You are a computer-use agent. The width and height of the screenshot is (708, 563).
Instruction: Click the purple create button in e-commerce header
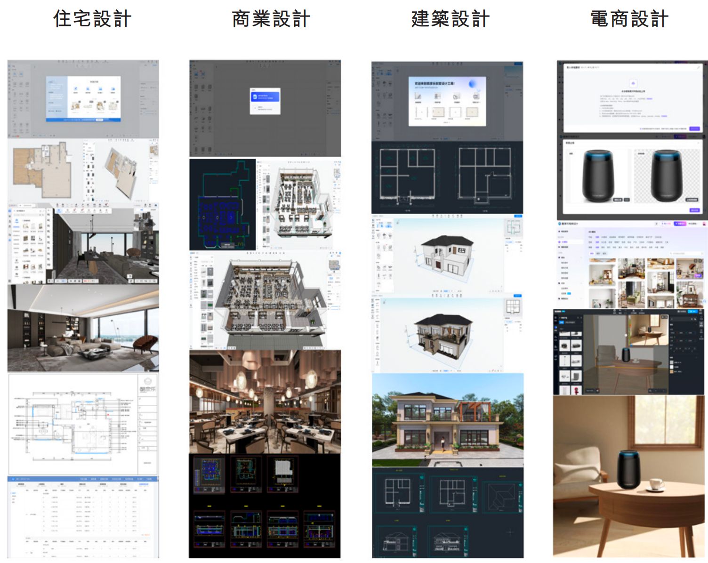click(680, 224)
